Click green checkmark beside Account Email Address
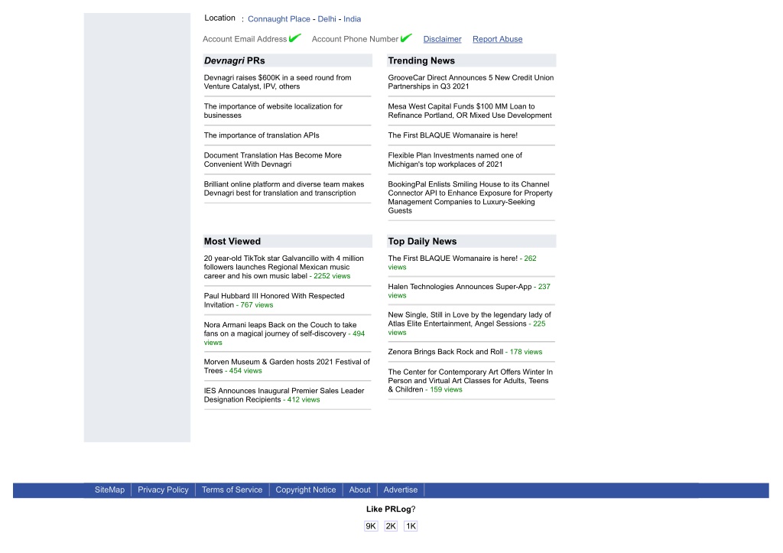The width and height of the screenshot is (783, 553). click(294, 37)
